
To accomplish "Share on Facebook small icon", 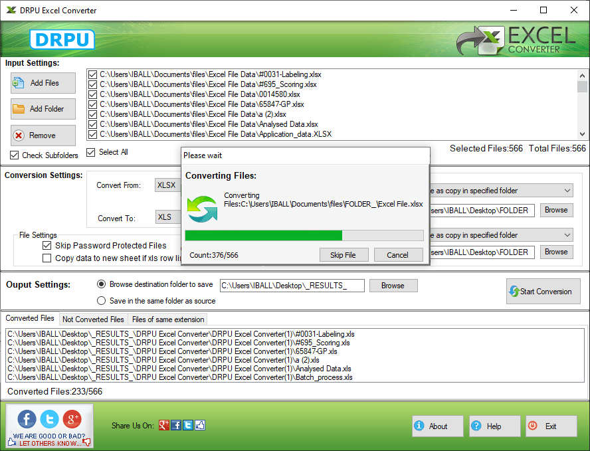I will click(x=176, y=425).
